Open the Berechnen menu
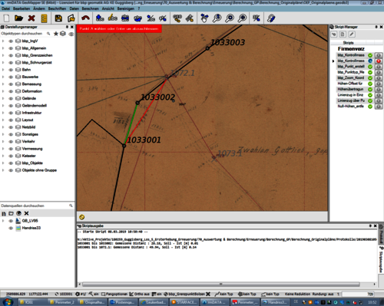Image resolution: width=384 pixels, height=306 pixels. (90, 8)
